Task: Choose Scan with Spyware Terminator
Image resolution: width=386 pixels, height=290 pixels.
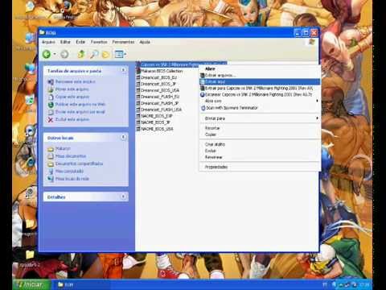Action: pos(260,108)
